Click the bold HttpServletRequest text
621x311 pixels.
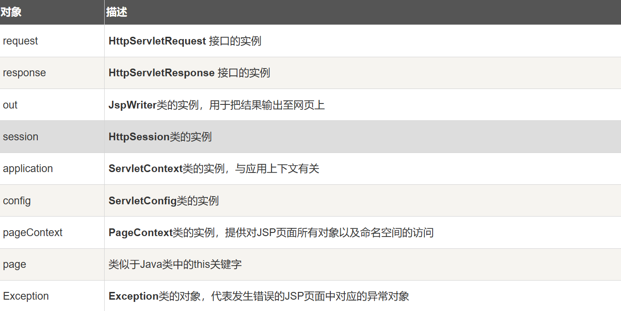click(157, 41)
